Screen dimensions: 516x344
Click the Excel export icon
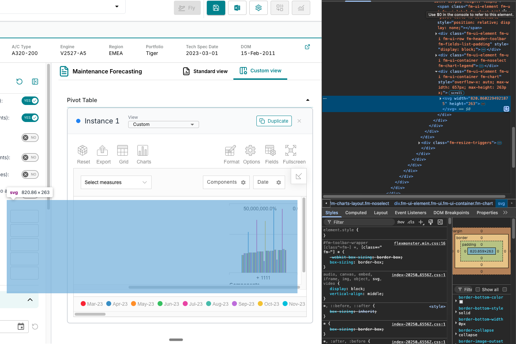(237, 8)
